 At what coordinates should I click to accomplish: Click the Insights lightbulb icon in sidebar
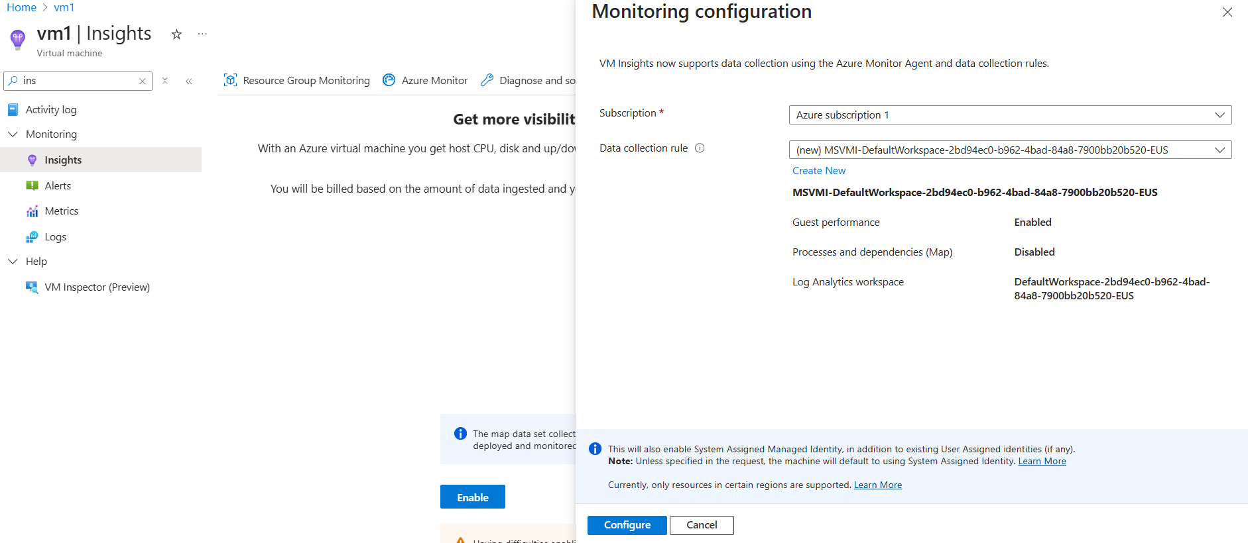click(x=32, y=160)
